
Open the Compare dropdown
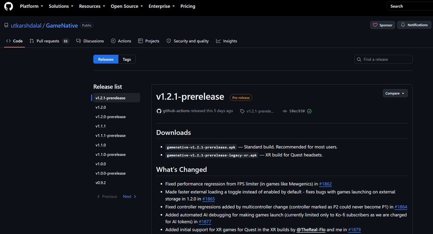pyautogui.click(x=395, y=93)
